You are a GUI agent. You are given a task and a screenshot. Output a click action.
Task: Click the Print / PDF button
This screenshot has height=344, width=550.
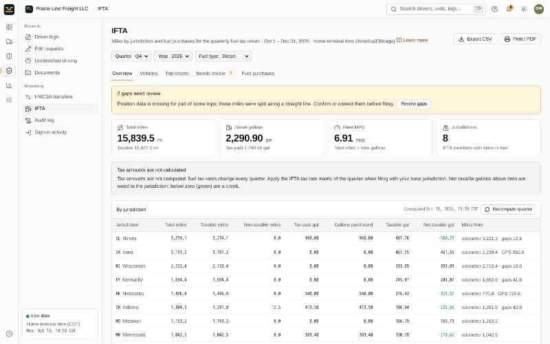(520, 39)
